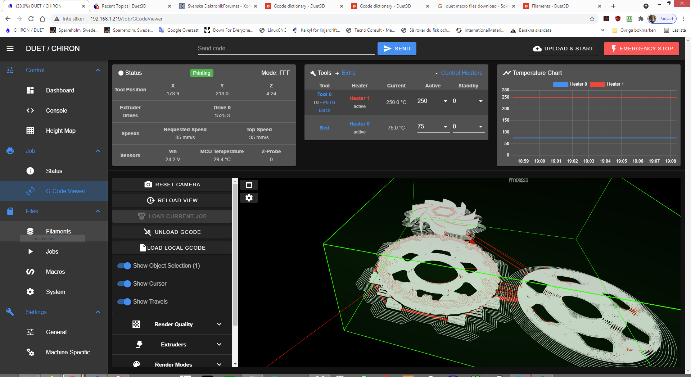Click the SEND button
This screenshot has width=691, height=377.
tap(397, 49)
